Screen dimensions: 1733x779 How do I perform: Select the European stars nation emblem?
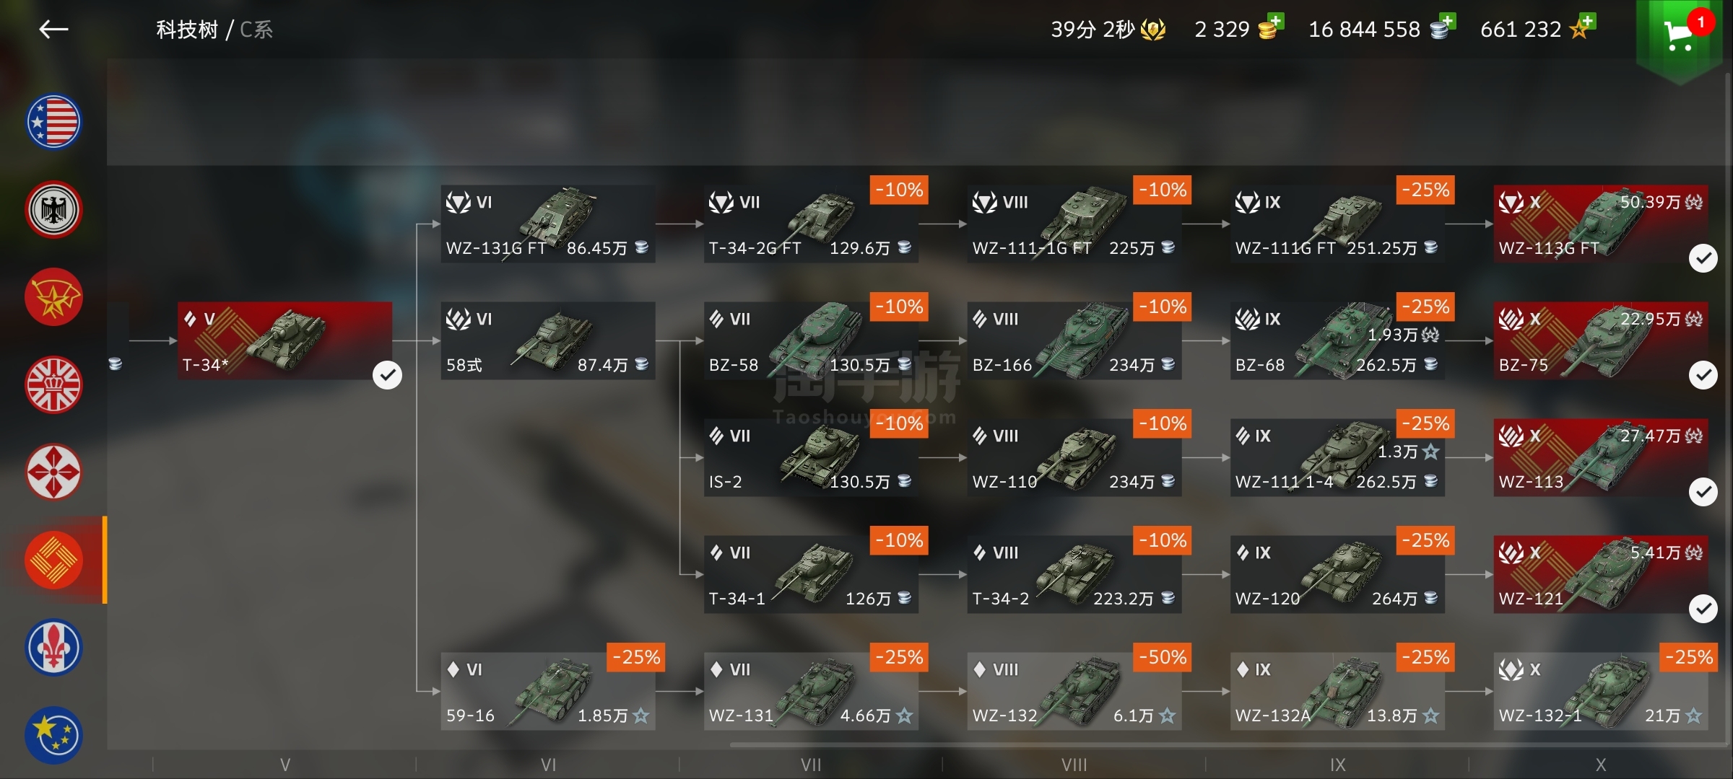pos(53,735)
